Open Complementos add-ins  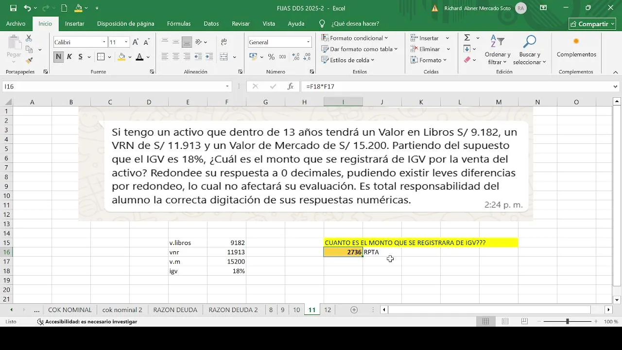pos(576,47)
